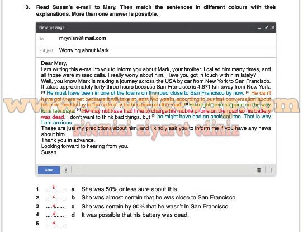
Task: Attach a file with the paperclip icon
Action: coord(66,170)
